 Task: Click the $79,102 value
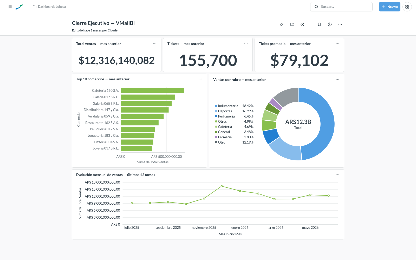pyautogui.click(x=299, y=60)
